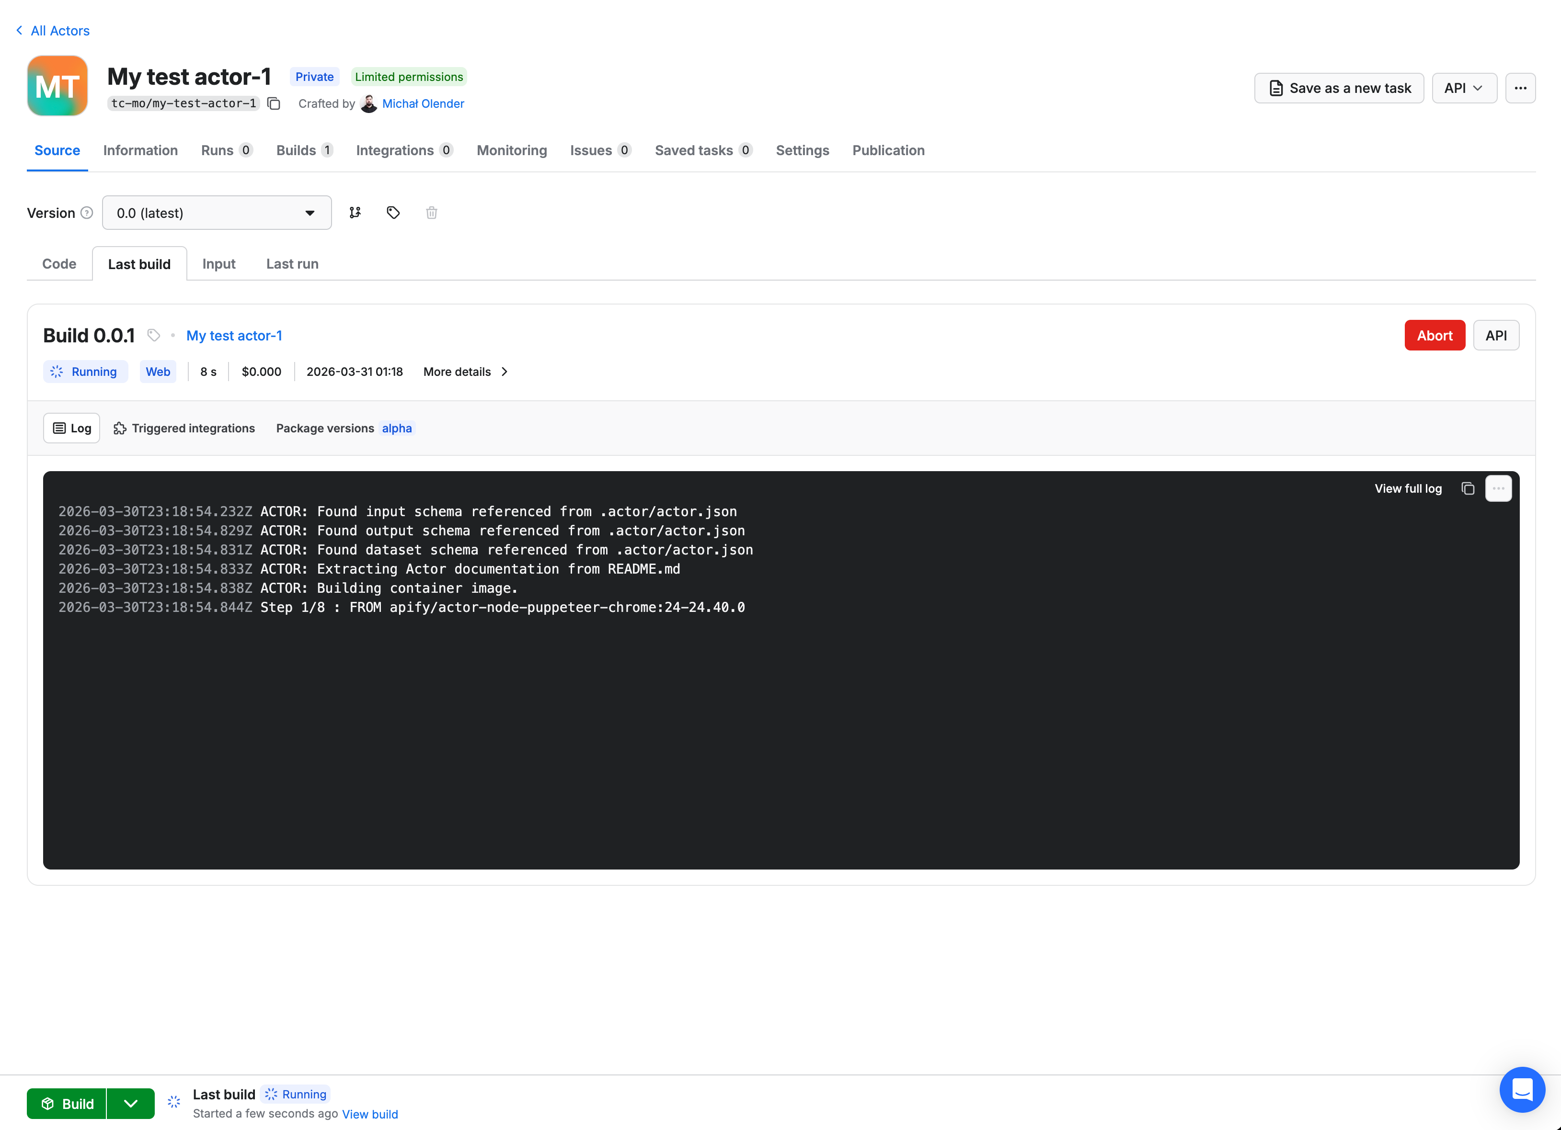Image resolution: width=1561 pixels, height=1130 pixels.
Task: Open the chat support bubble
Action: [1522, 1089]
